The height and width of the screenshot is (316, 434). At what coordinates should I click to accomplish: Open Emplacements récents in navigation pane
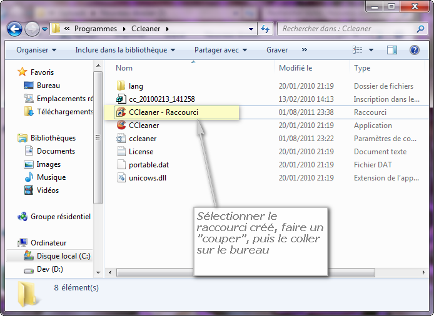[x=65, y=99]
